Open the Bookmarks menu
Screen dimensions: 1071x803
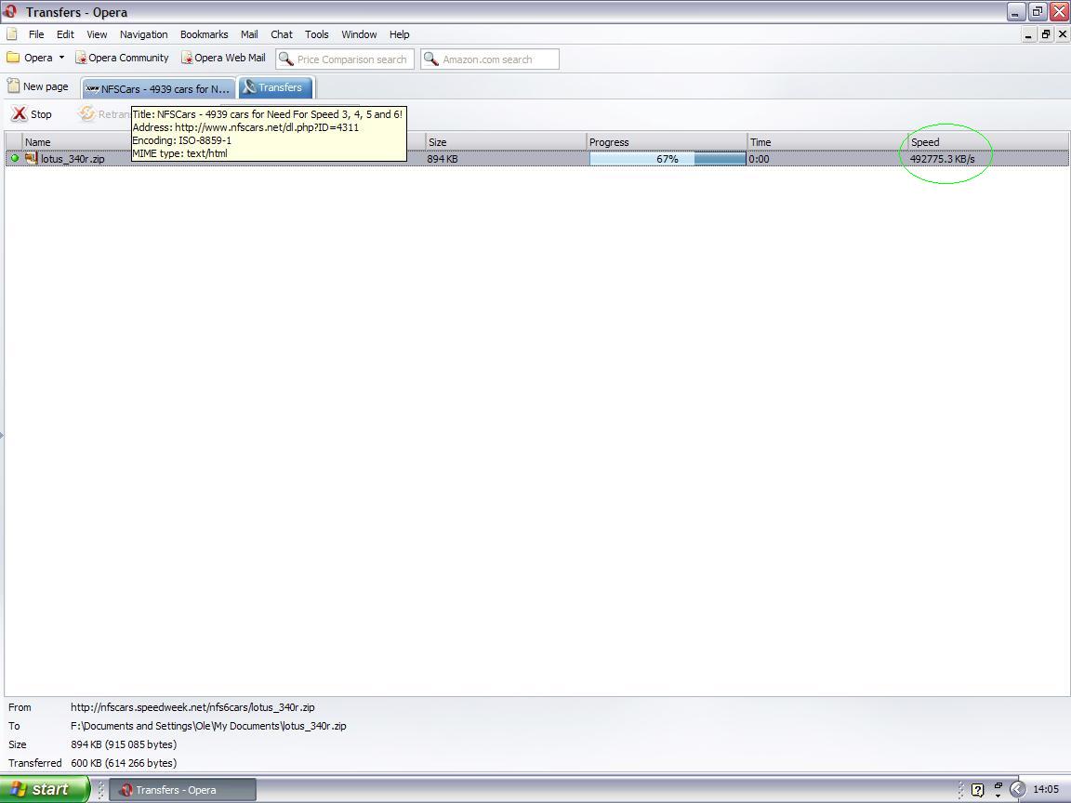coord(205,34)
